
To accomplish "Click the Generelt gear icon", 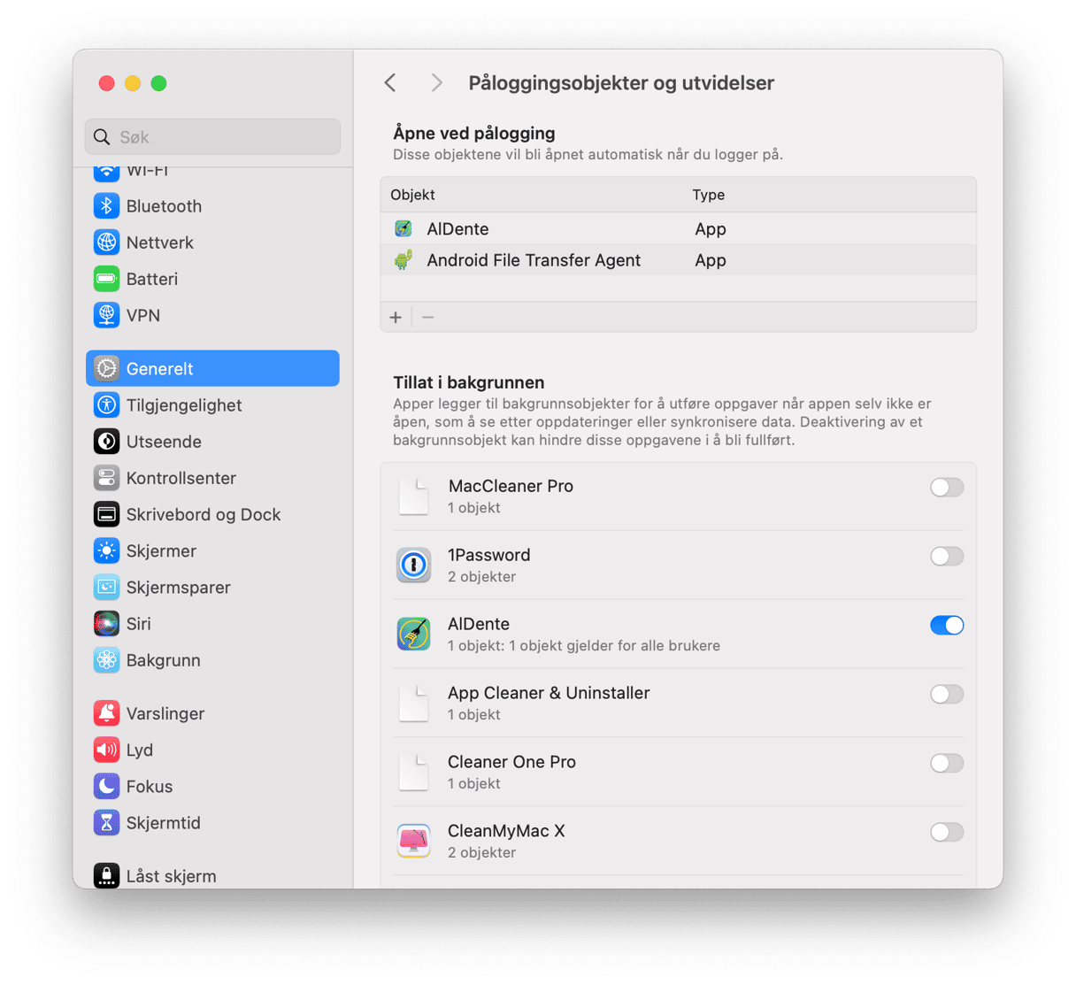I will 107,368.
